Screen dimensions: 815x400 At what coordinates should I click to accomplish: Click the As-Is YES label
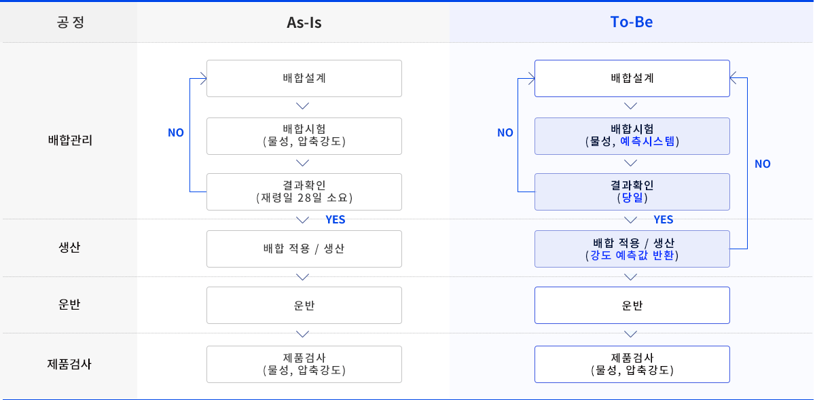(x=336, y=219)
